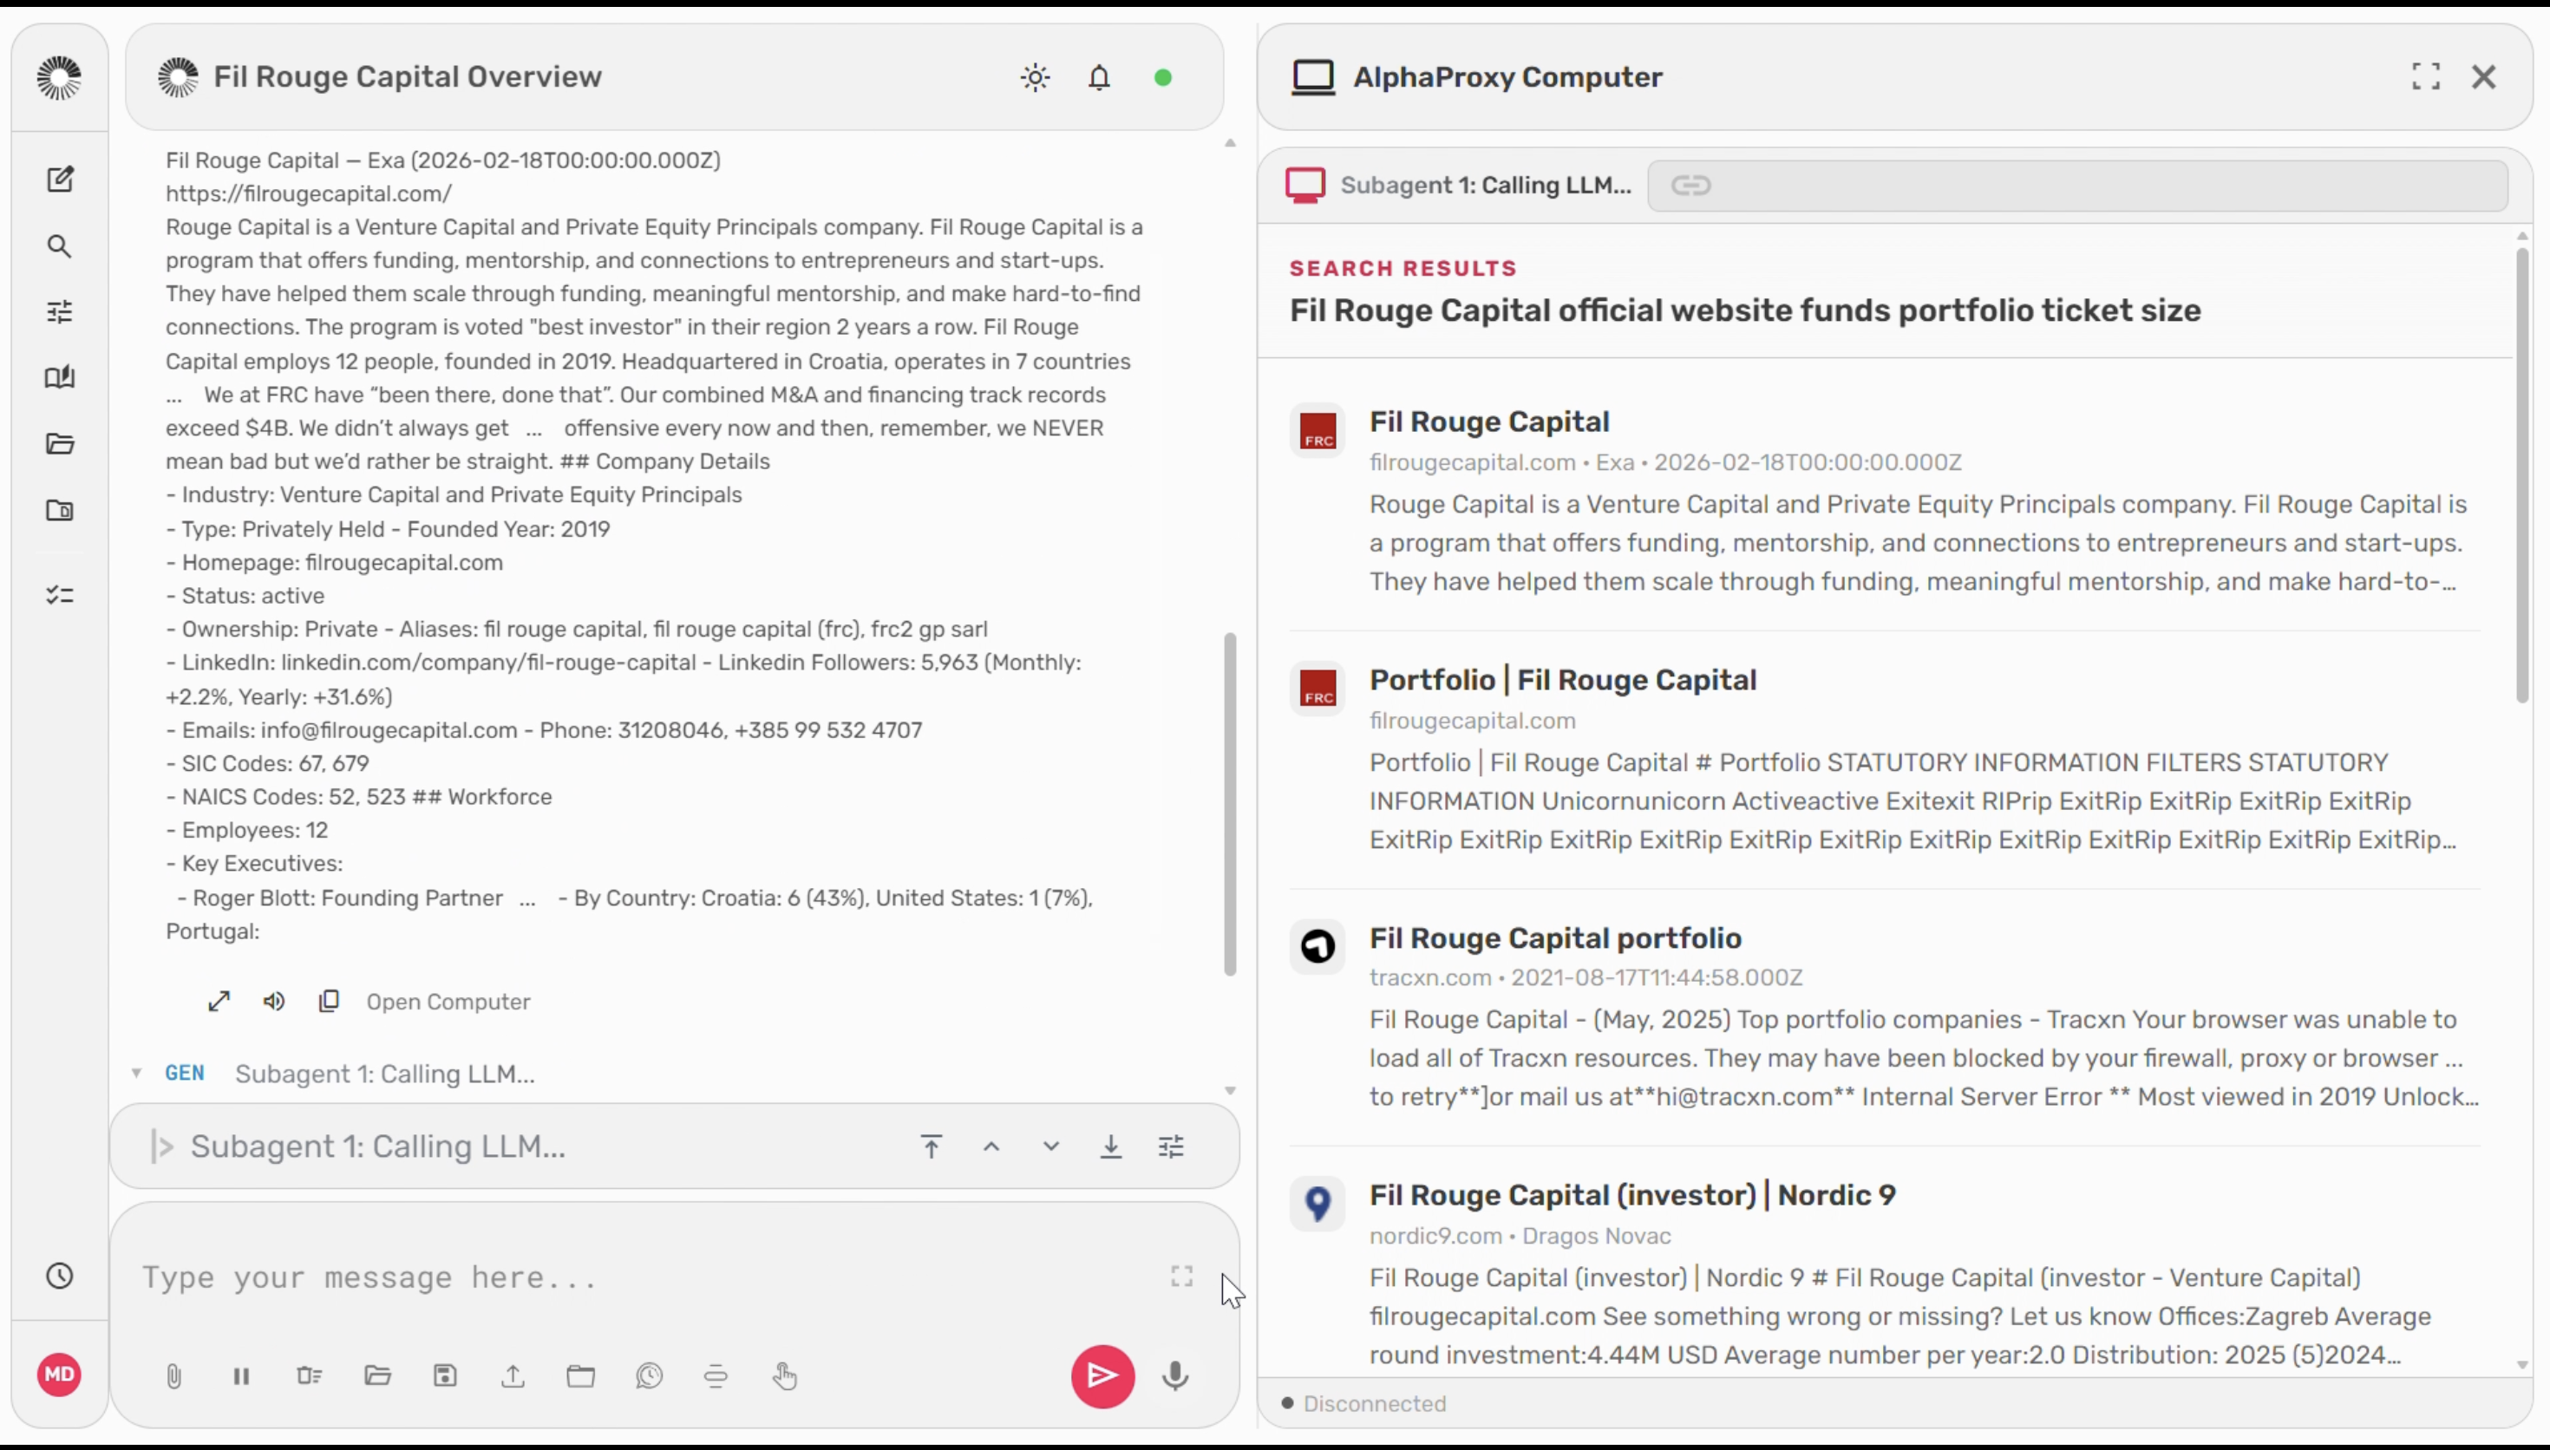Image resolution: width=2550 pixels, height=1450 pixels.
Task: Click the chat scroll-up arrow
Action: point(1231,143)
